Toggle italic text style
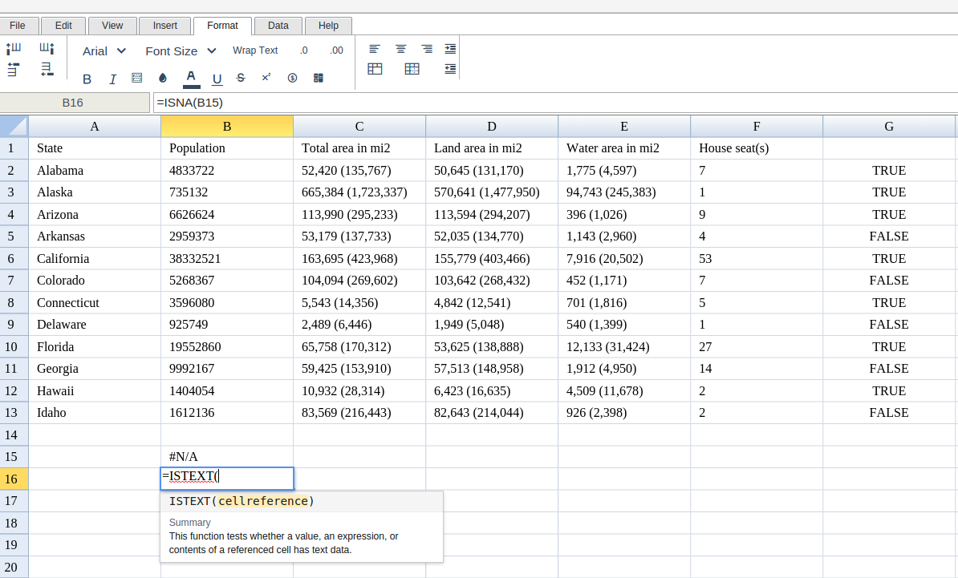Viewport: 958px width, 578px height. click(x=112, y=79)
